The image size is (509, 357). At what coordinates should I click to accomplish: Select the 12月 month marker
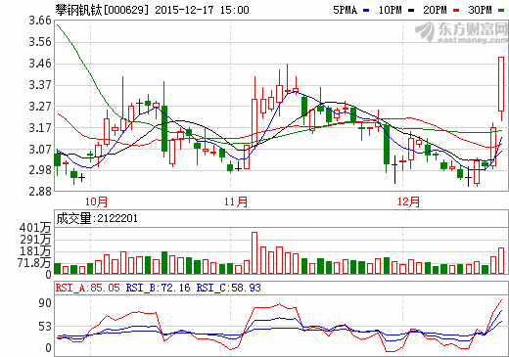coord(408,201)
